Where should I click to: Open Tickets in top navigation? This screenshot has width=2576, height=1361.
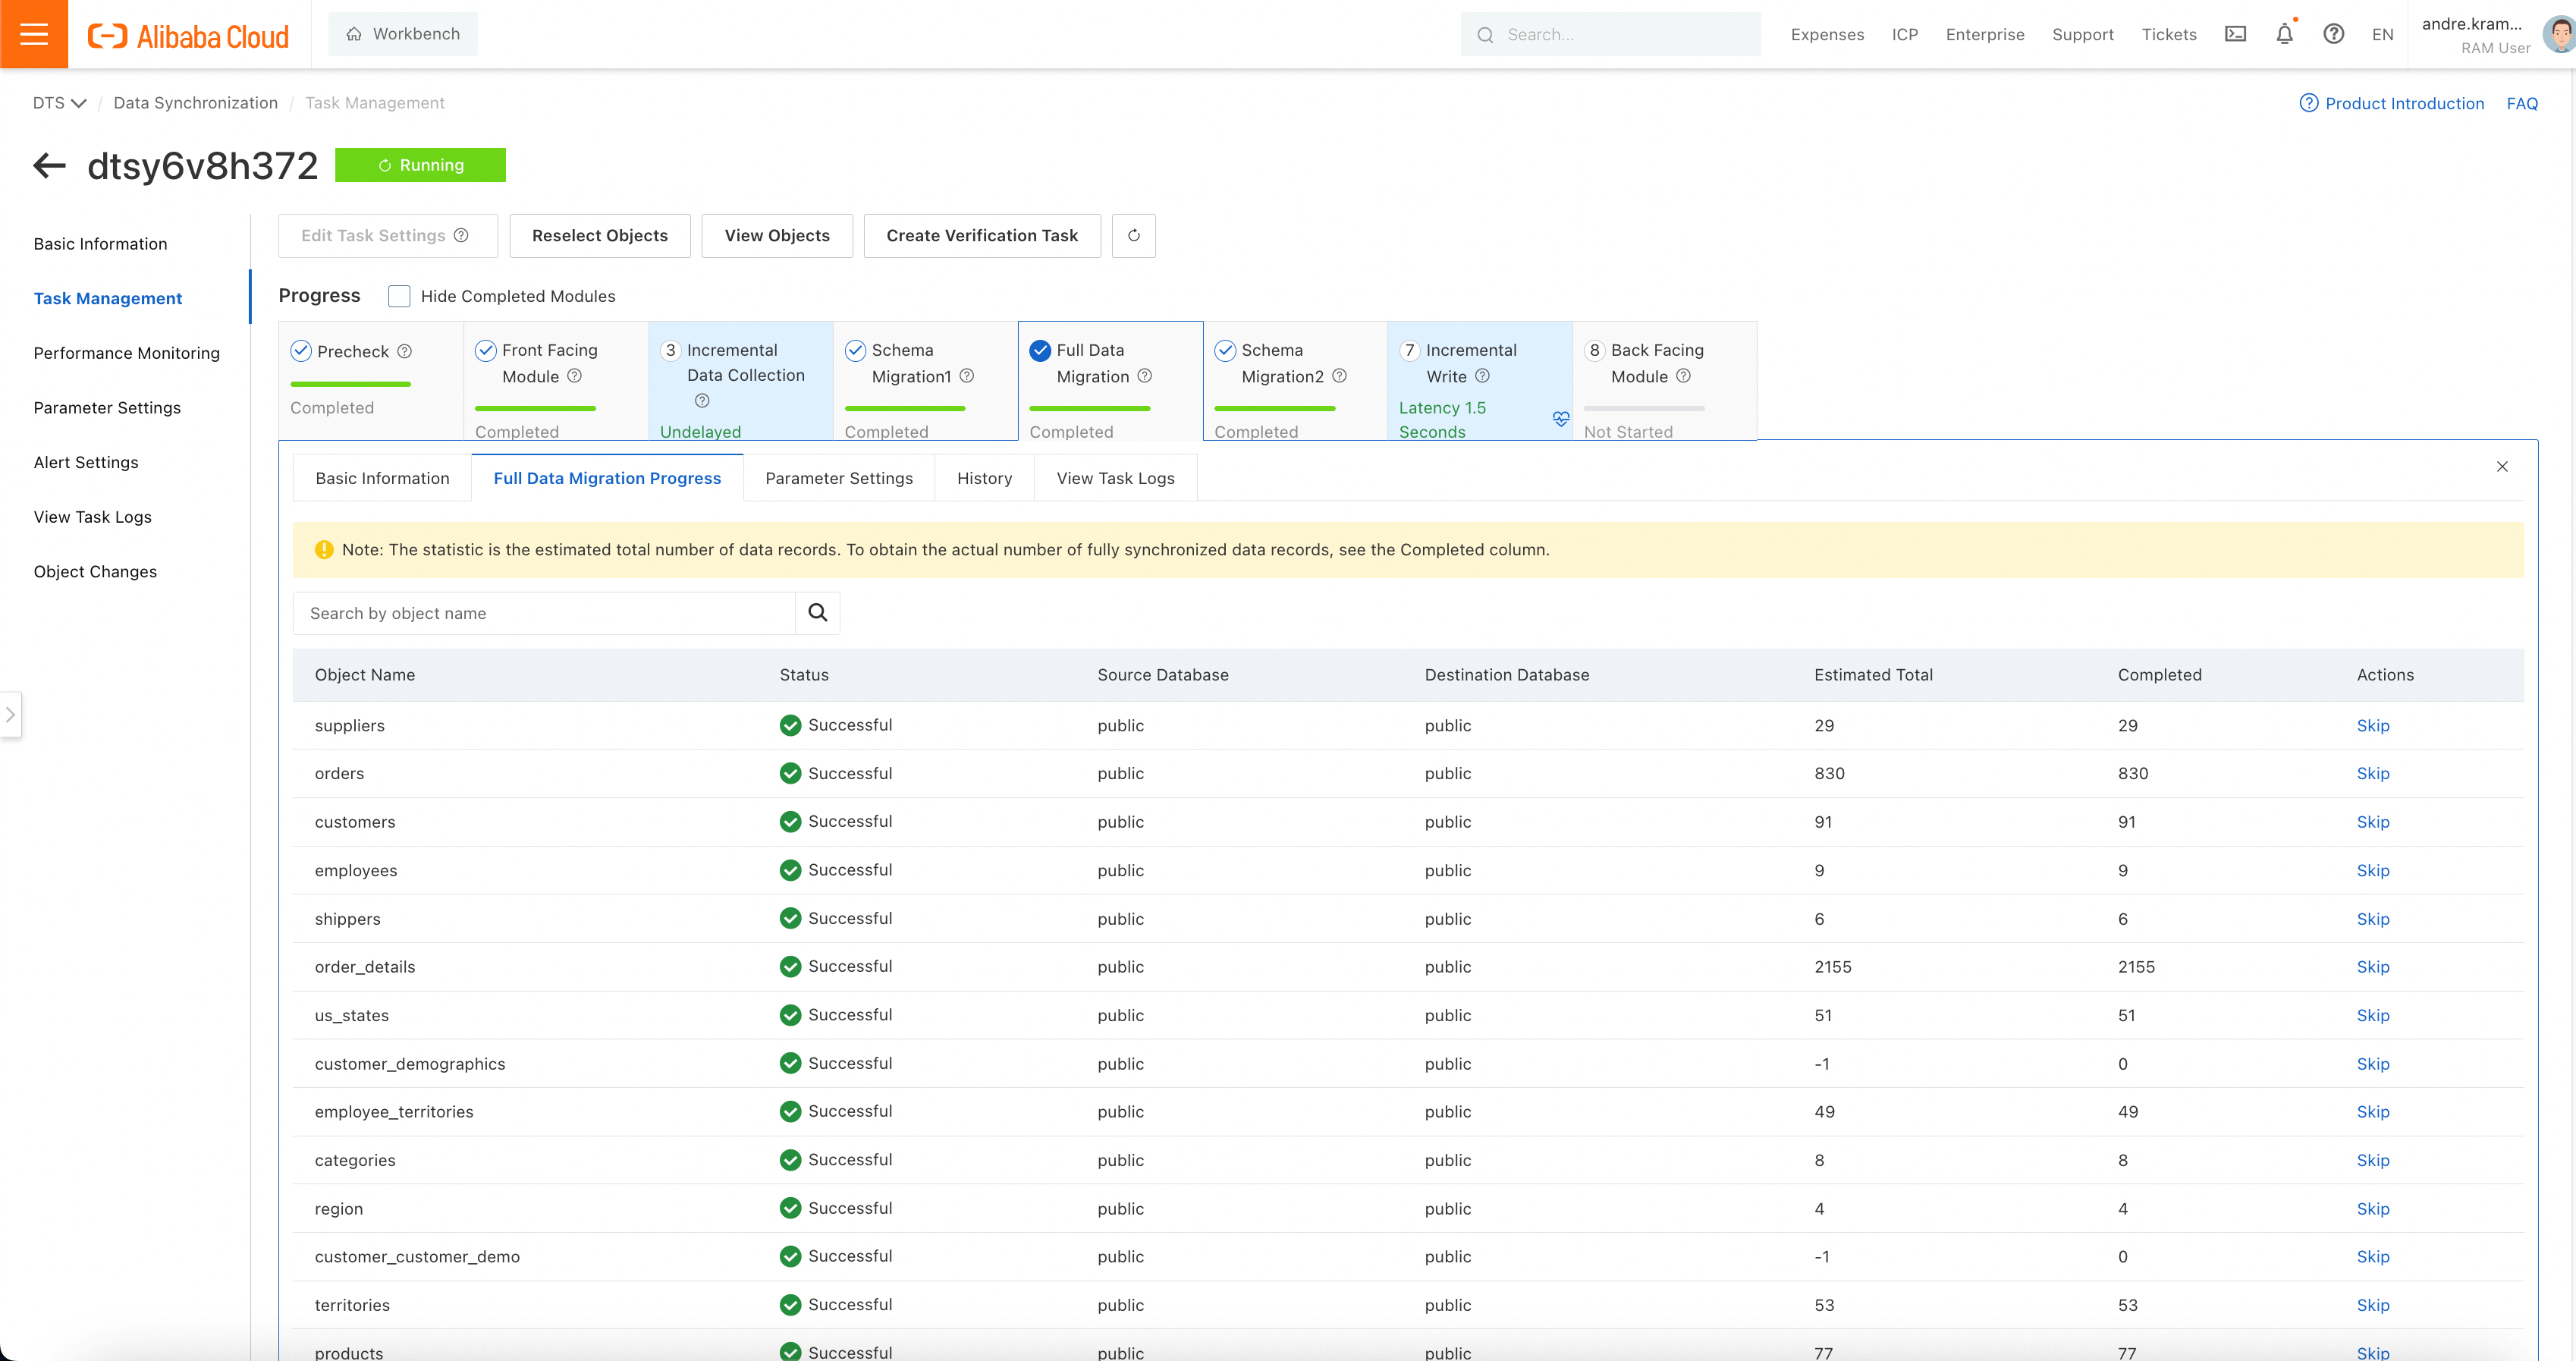pyautogui.click(x=2169, y=34)
